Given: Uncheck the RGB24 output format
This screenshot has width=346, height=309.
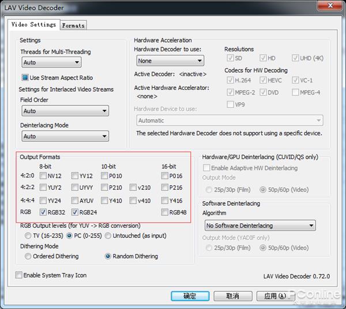Looking at the screenshot, I should pyautogui.click(x=75, y=212).
